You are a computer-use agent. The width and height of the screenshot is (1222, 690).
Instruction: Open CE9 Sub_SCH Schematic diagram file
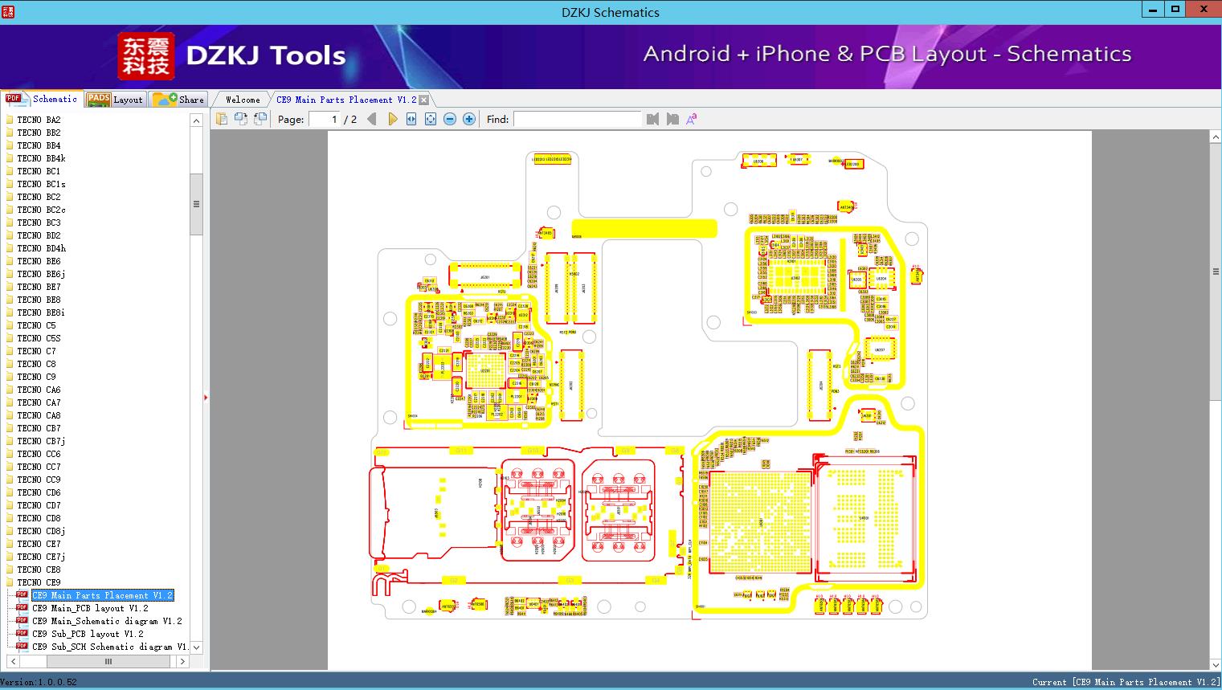109,647
